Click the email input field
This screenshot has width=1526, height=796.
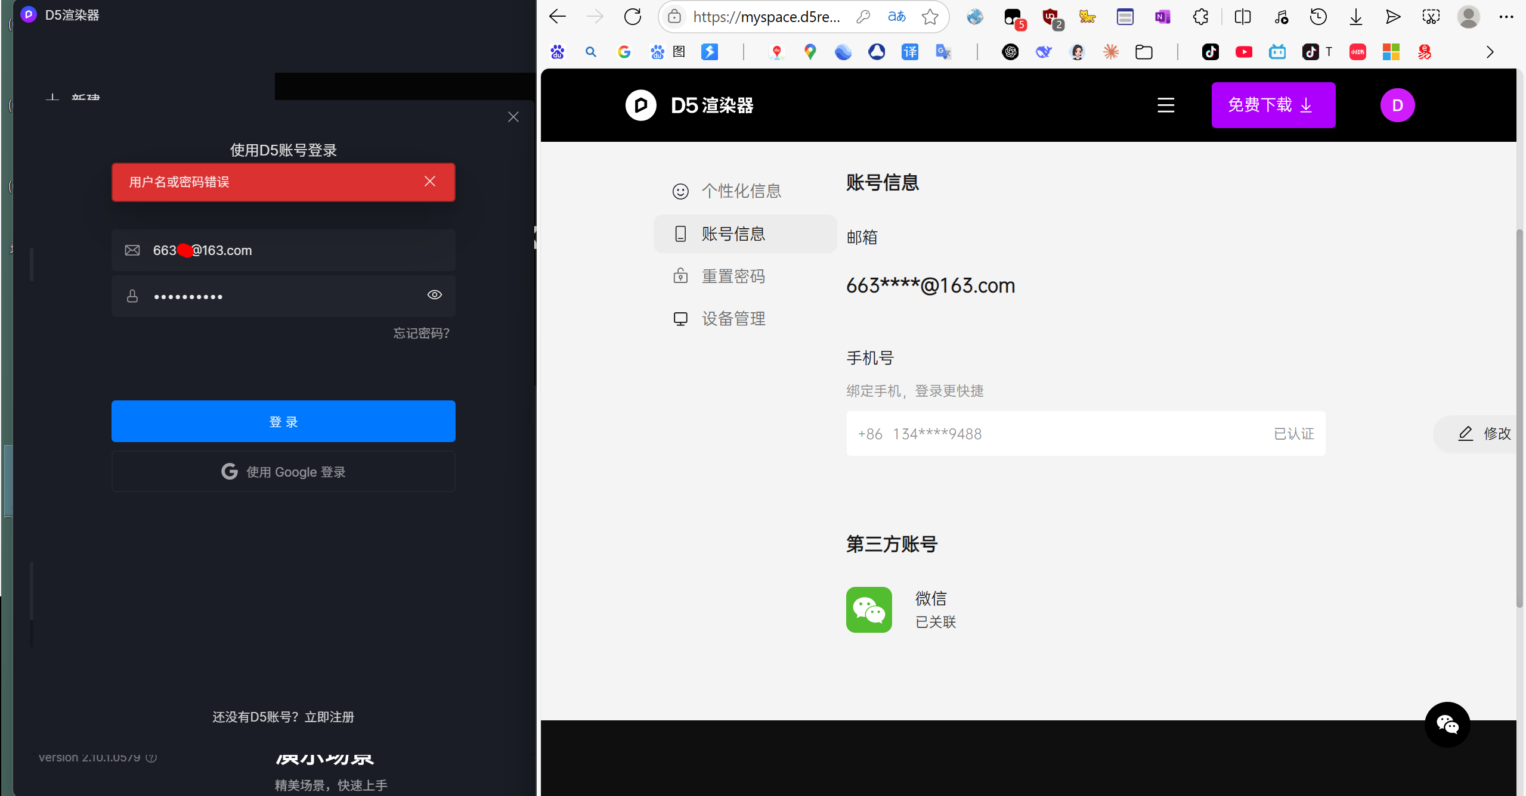283,250
